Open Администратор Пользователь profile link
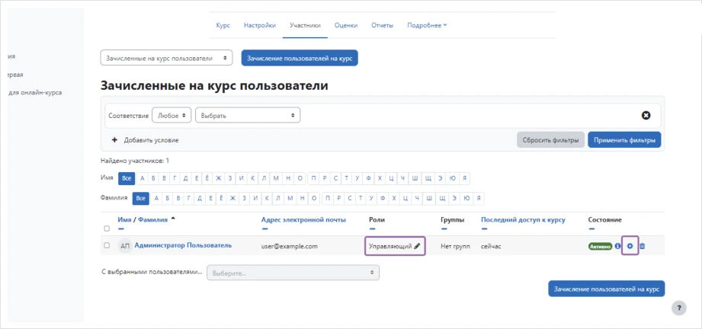The image size is (702, 329). click(183, 245)
